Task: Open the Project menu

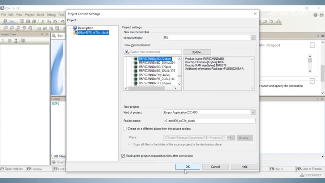Action: click(x=30, y=15)
